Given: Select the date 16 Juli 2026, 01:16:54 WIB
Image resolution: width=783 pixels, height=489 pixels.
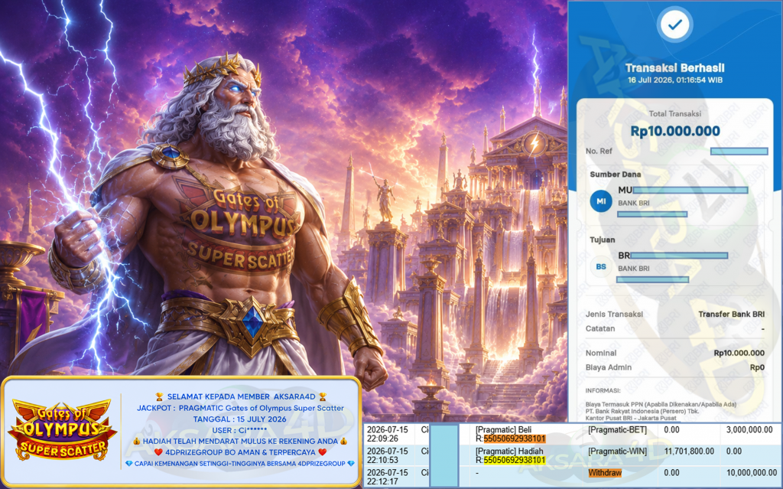Looking at the screenshot, I should pos(674,80).
